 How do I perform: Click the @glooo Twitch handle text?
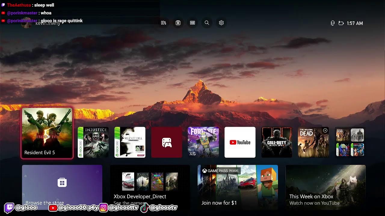pos(26,208)
